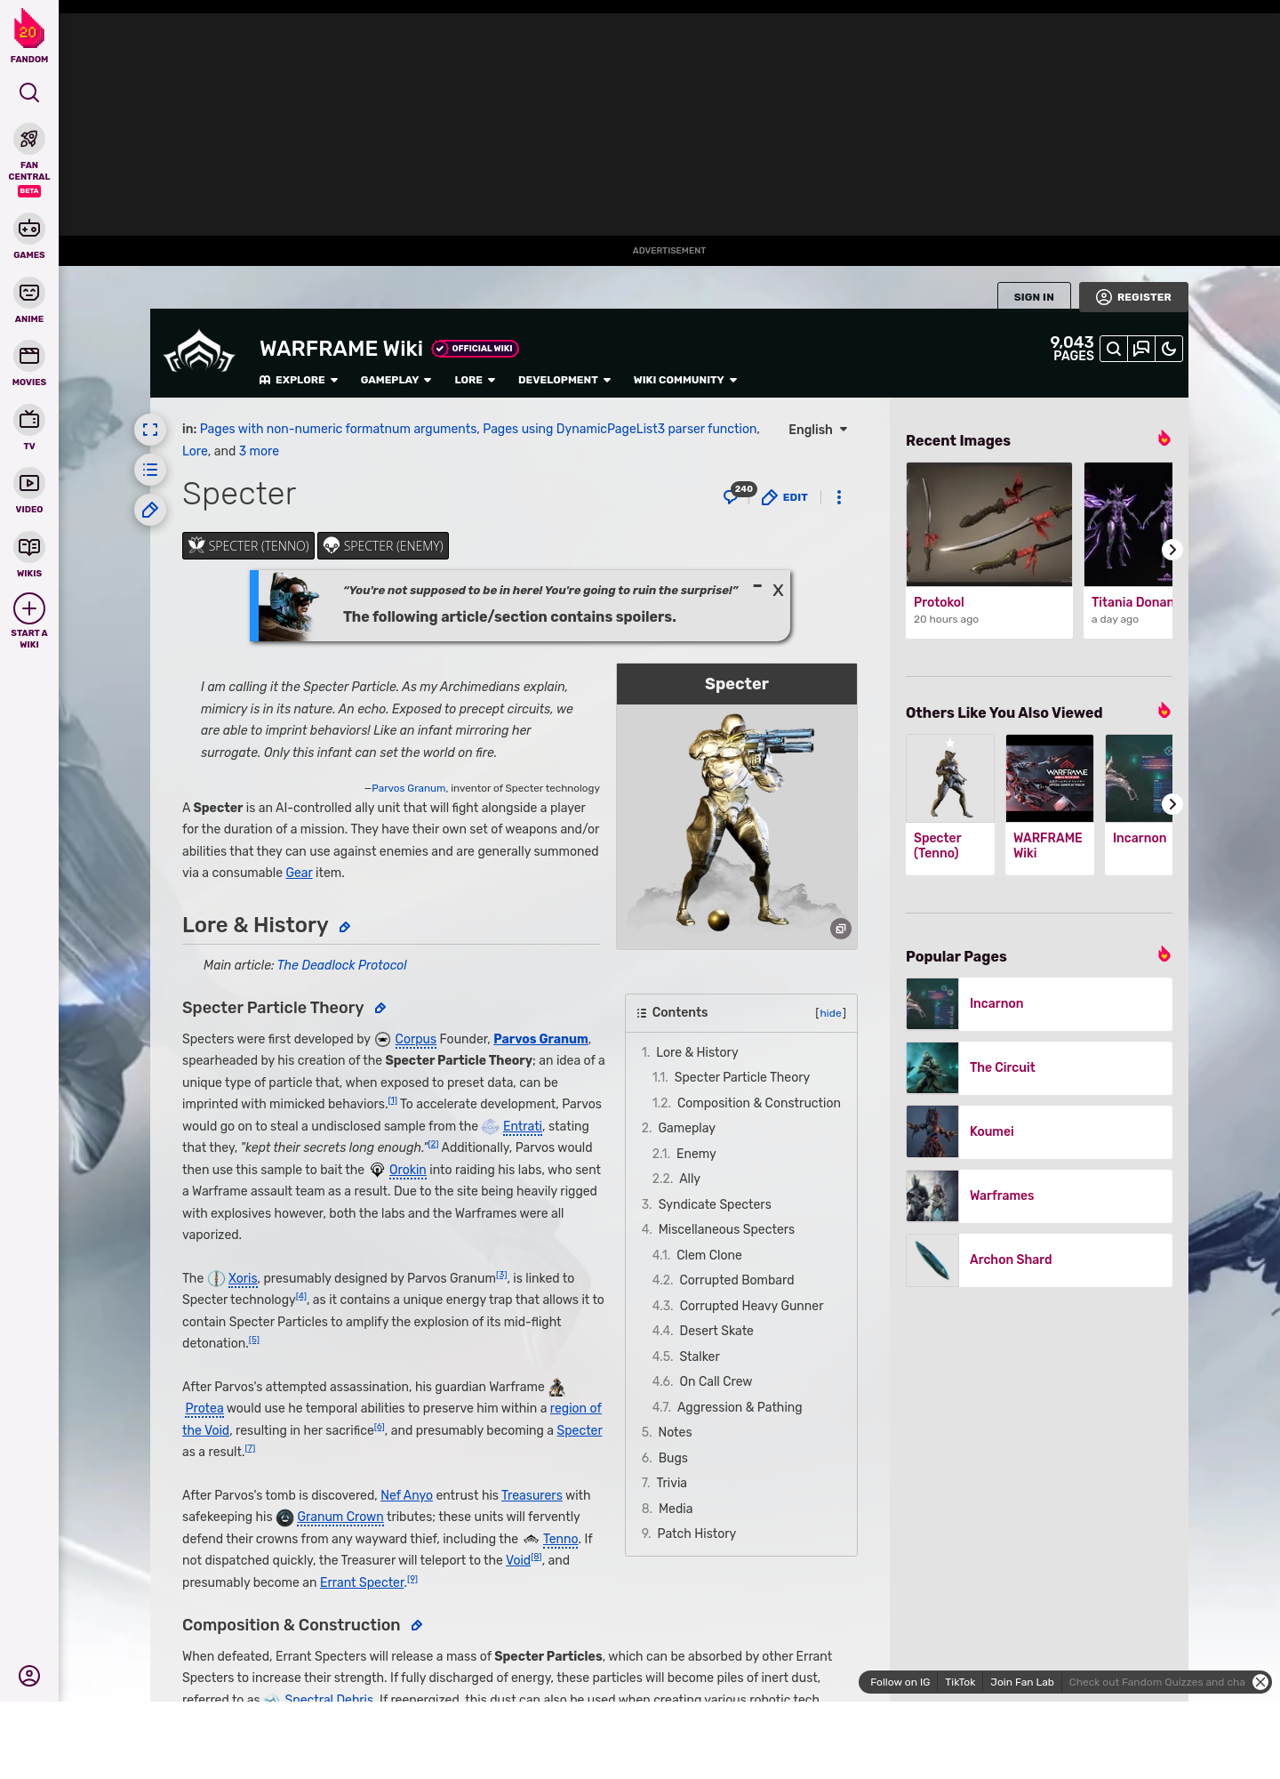
Task: Click Join Fan Lab in bottom bar
Action: 1022,1682
